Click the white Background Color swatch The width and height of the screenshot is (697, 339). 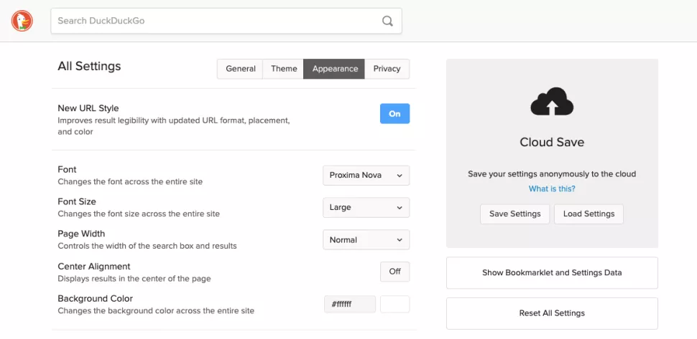[394, 305]
